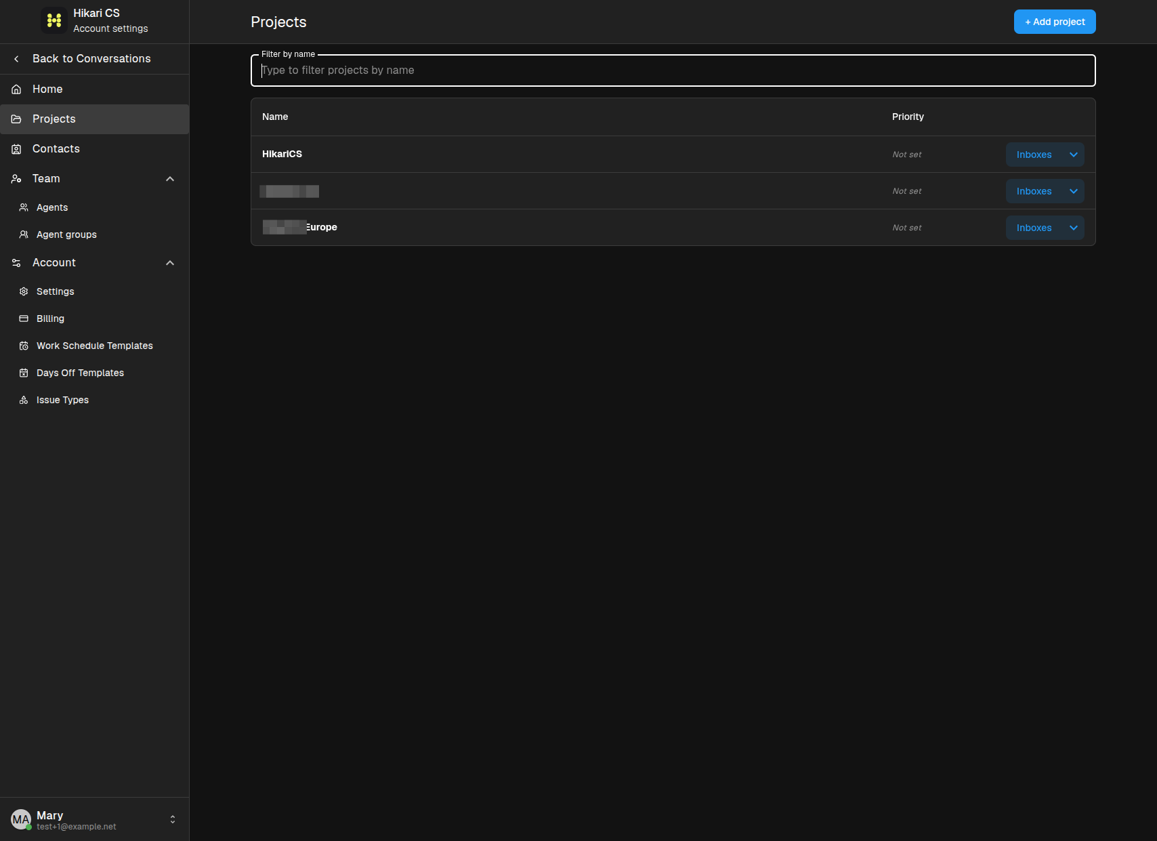Click the Account settings subtitle

(110, 28)
